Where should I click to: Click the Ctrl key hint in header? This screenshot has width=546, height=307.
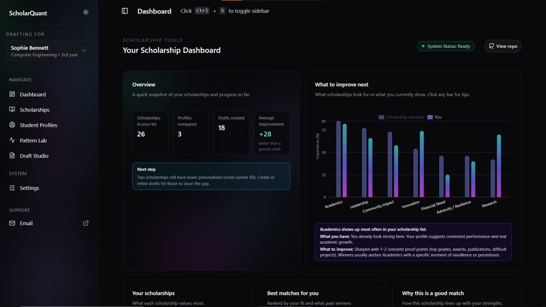pos(202,11)
